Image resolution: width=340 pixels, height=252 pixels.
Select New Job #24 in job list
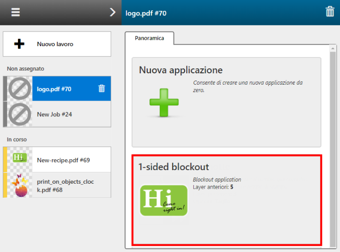click(57, 114)
